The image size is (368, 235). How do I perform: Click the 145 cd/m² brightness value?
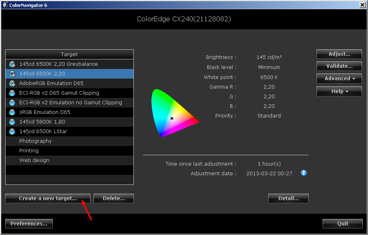(x=269, y=57)
